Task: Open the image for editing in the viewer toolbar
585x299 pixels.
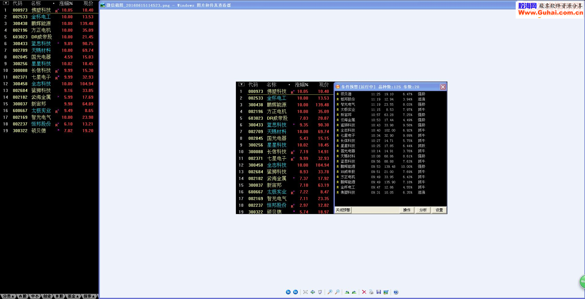Action: 386,292
